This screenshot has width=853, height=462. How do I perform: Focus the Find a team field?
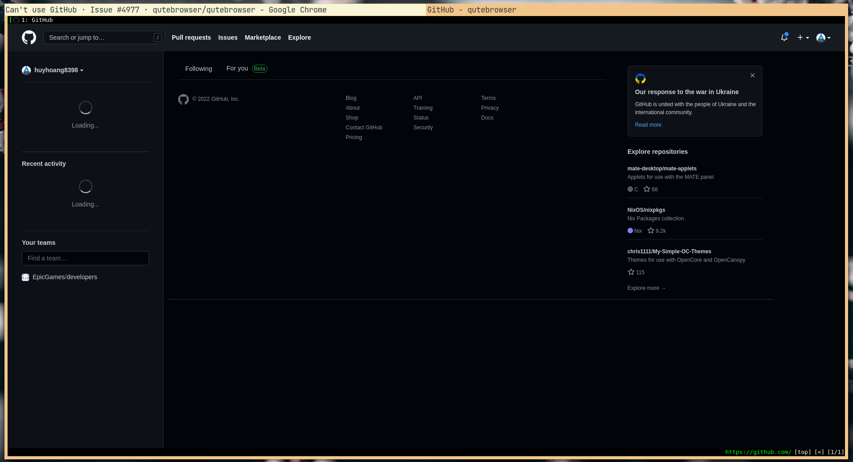85,258
